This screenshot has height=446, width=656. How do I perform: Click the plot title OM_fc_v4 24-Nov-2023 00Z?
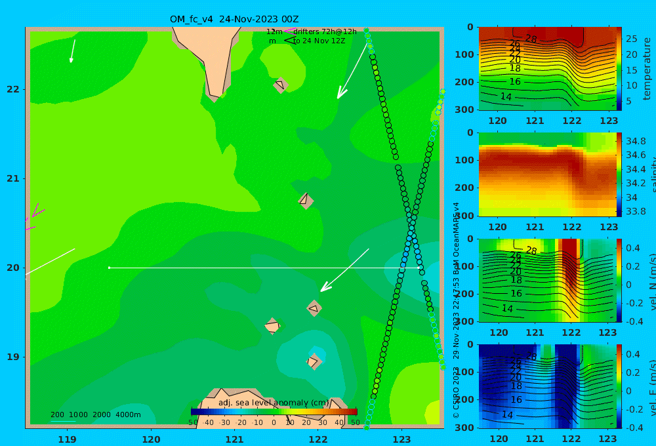pos(234,19)
